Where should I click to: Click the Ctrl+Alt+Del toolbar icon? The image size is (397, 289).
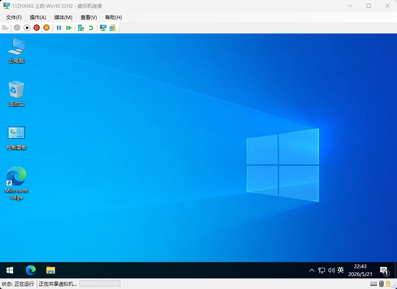tap(5, 28)
